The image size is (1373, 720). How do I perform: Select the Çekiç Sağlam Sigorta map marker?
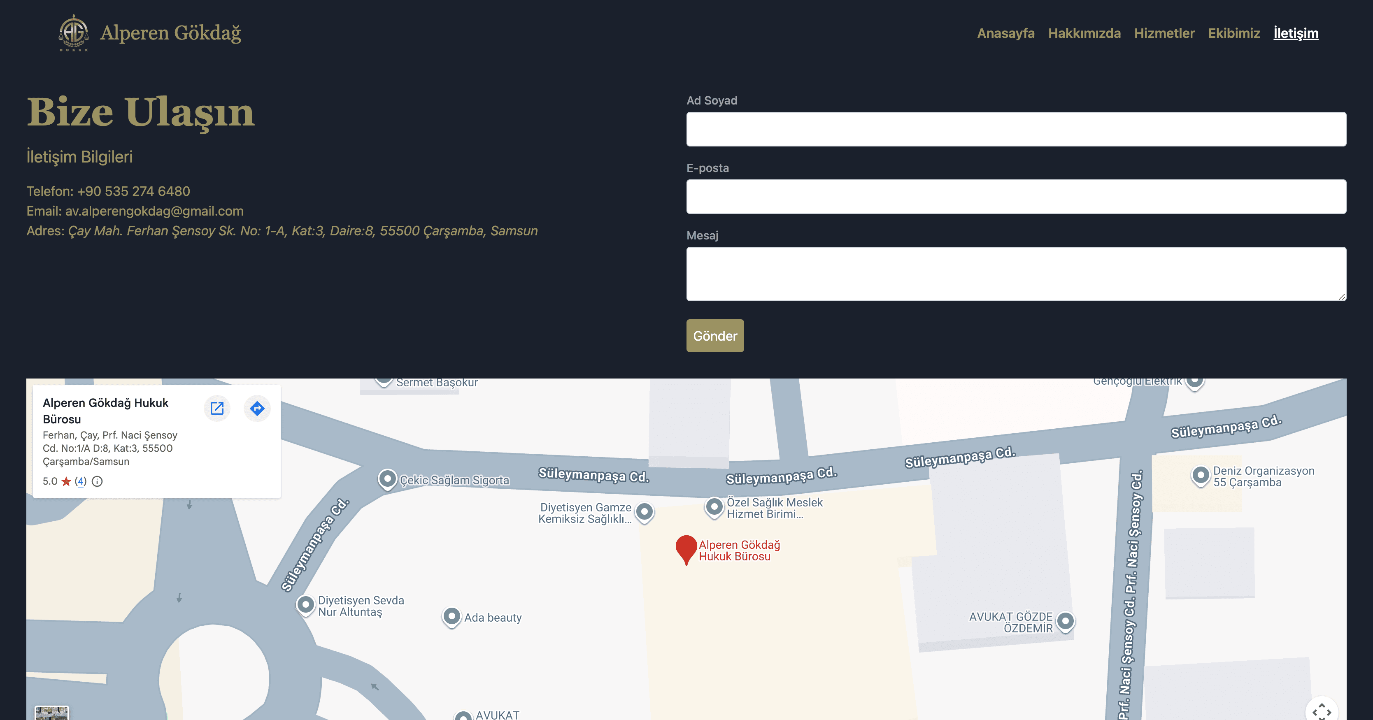tap(387, 479)
